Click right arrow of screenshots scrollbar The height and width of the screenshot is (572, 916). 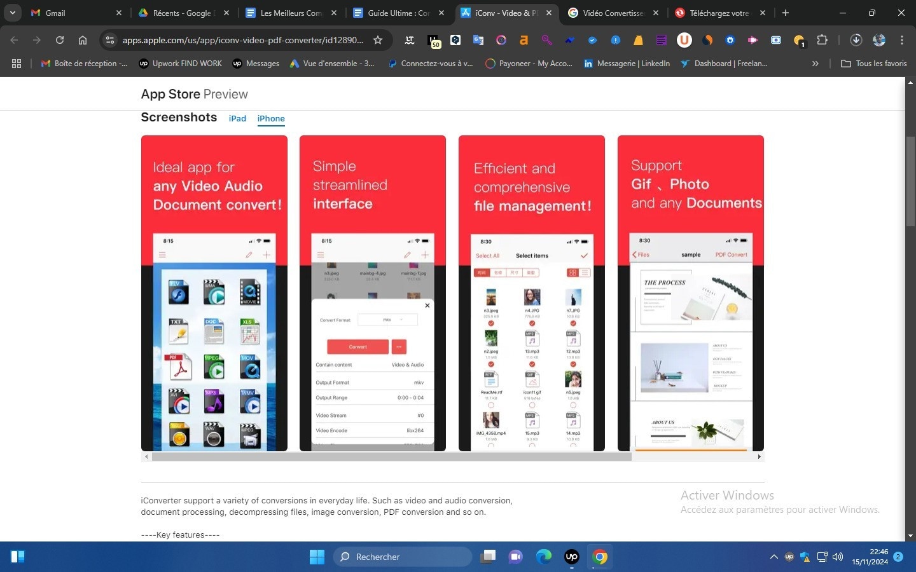click(759, 456)
